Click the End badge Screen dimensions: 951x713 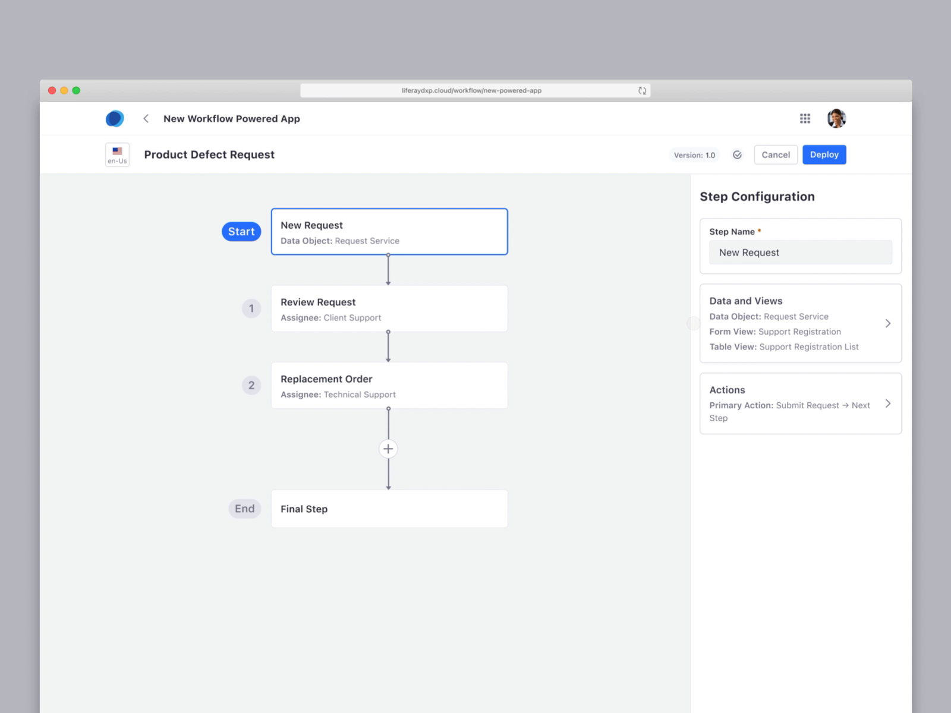(x=244, y=509)
